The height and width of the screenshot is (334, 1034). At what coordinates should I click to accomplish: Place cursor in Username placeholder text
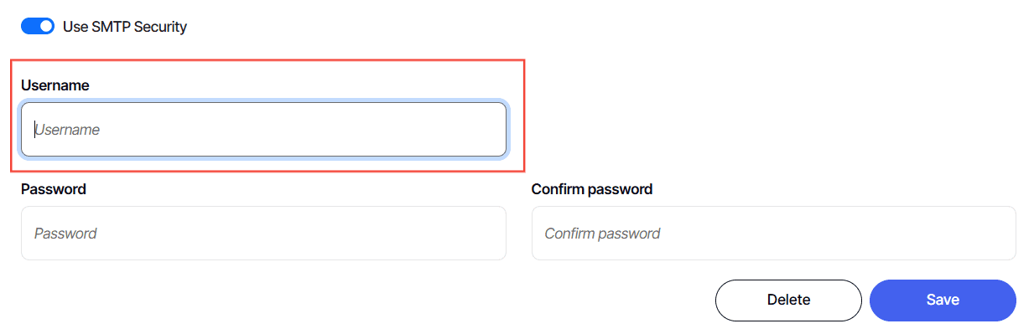coord(67,130)
